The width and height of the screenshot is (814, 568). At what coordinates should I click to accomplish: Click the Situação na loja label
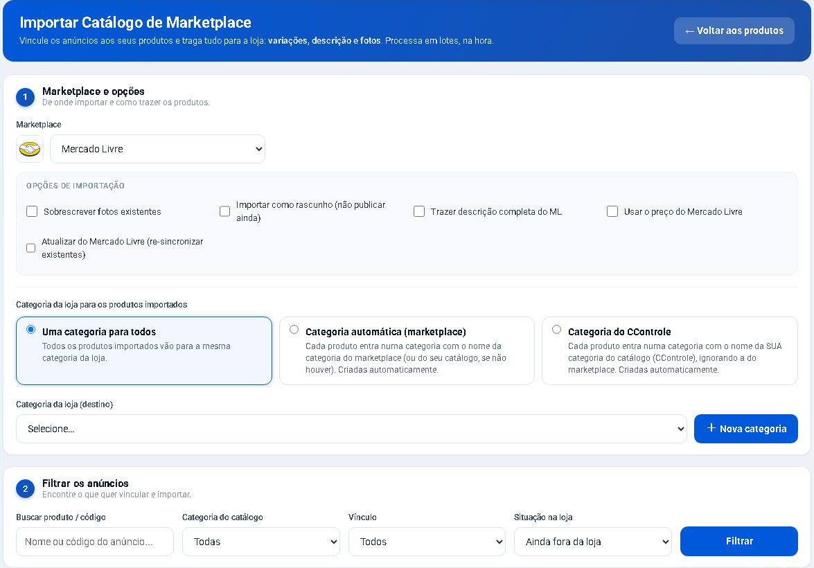[543, 517]
